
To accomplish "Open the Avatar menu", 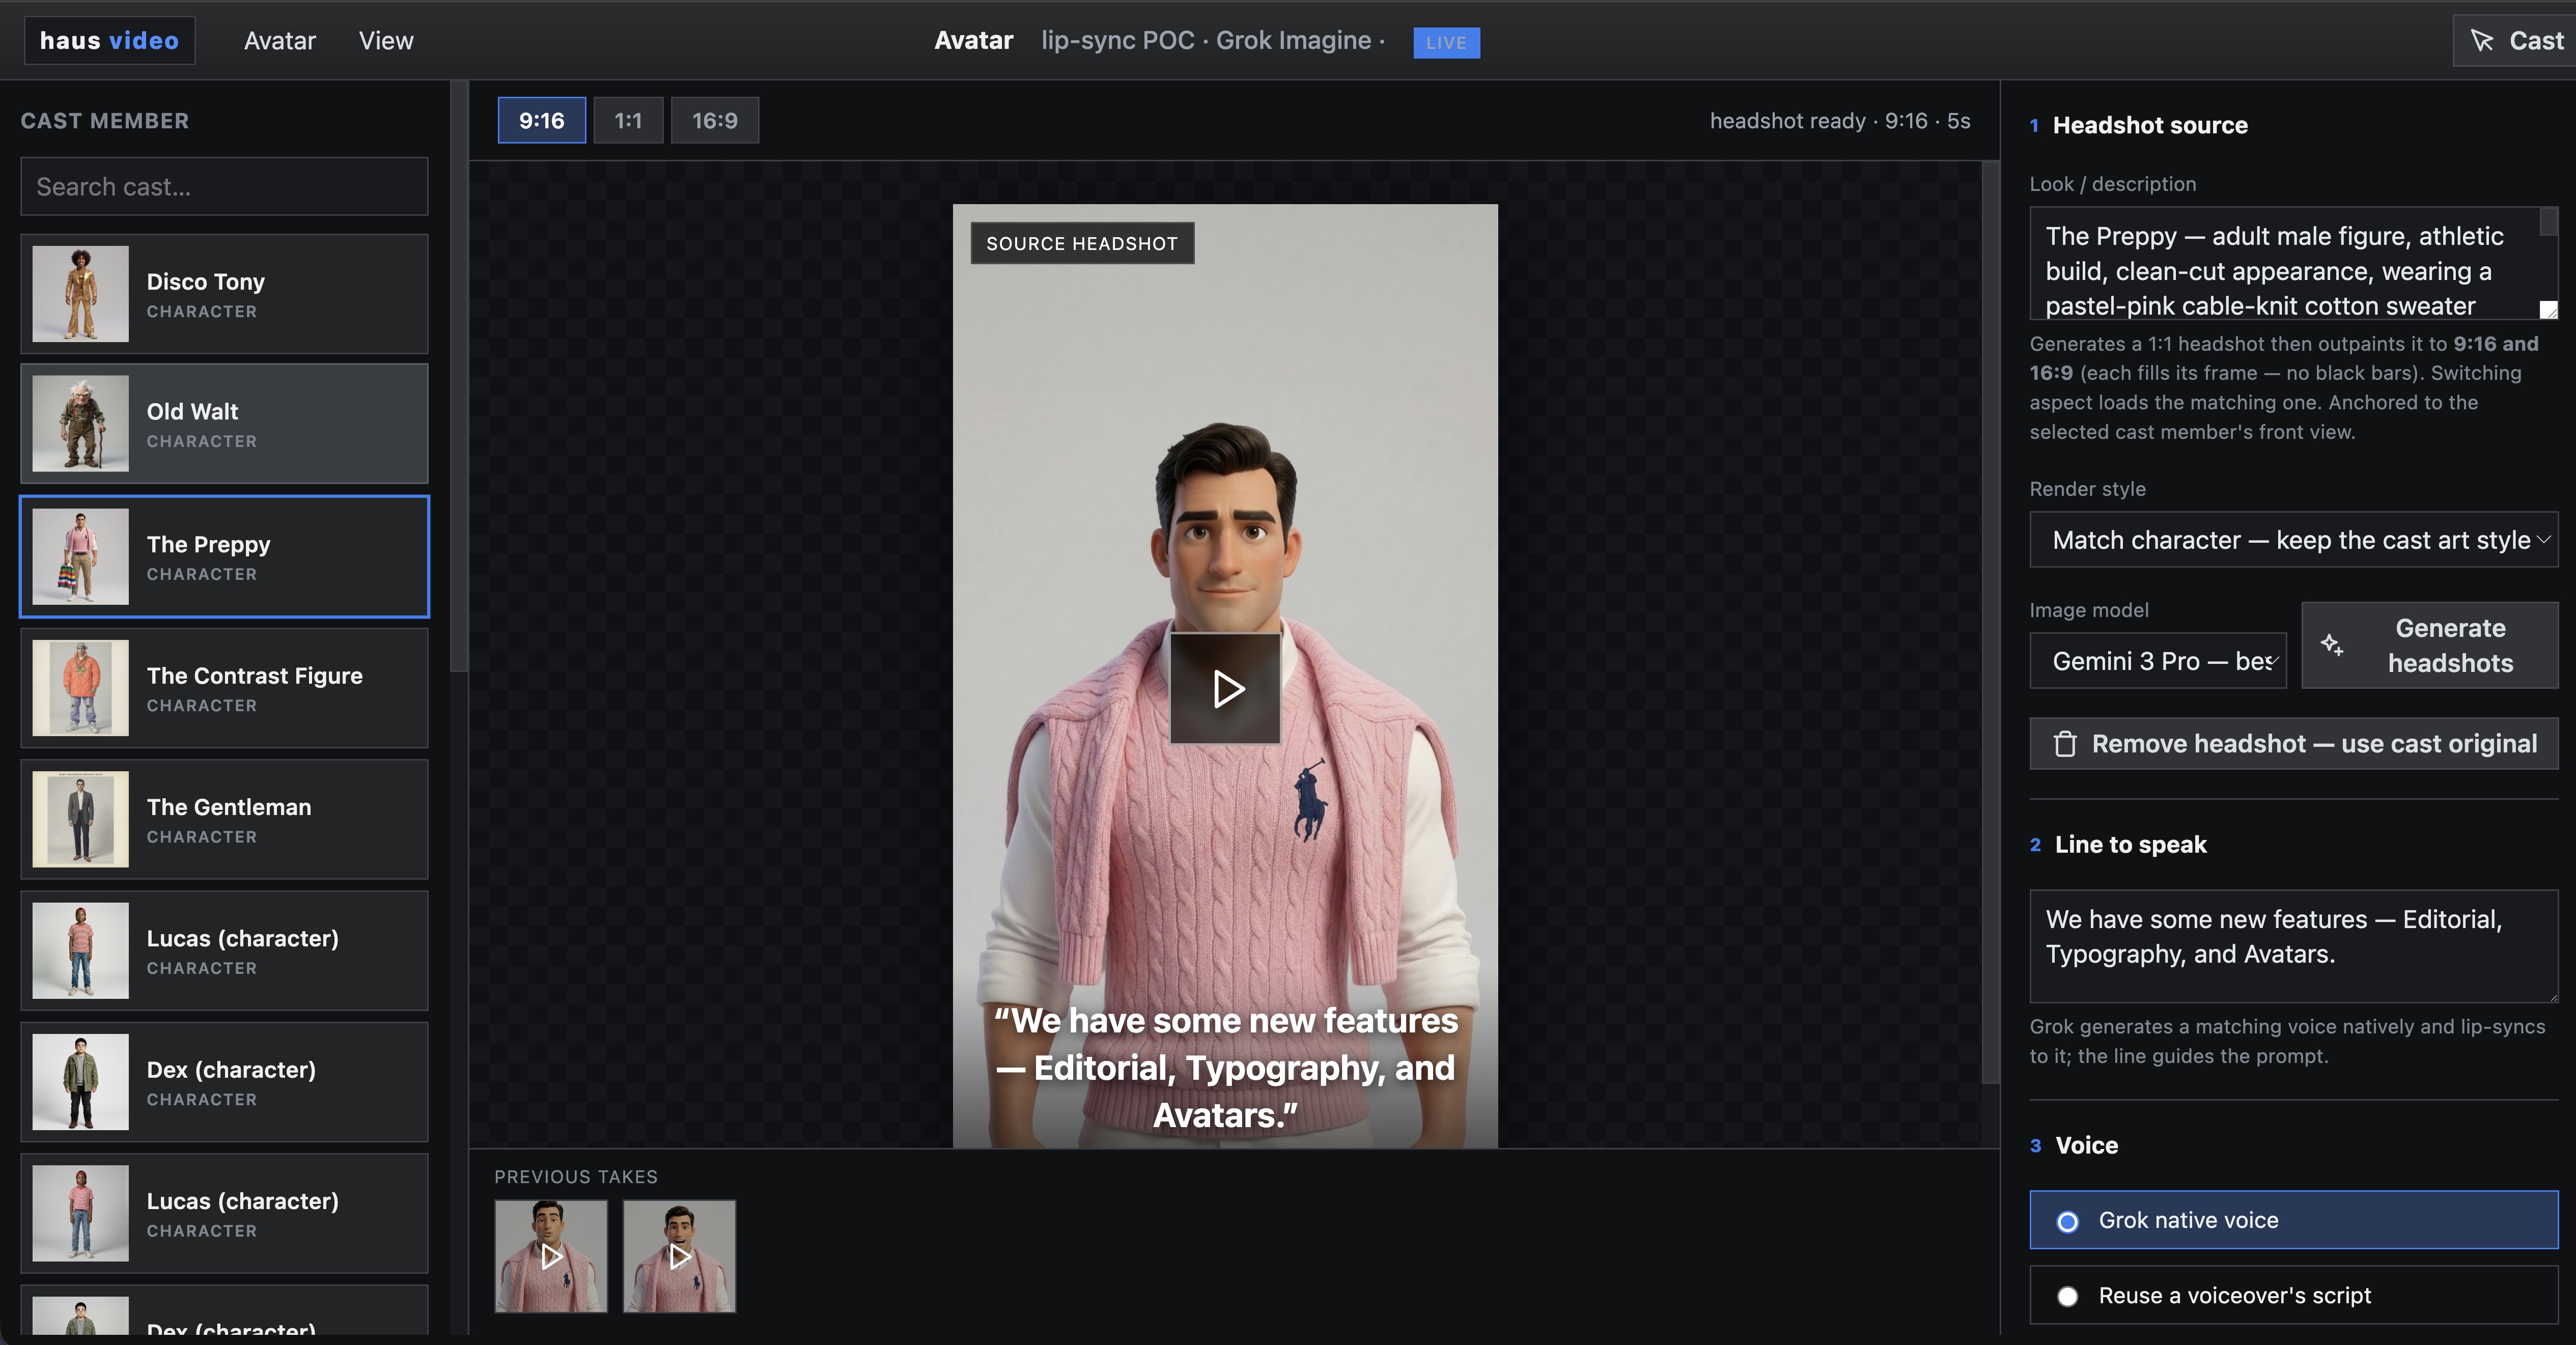I will click(280, 41).
